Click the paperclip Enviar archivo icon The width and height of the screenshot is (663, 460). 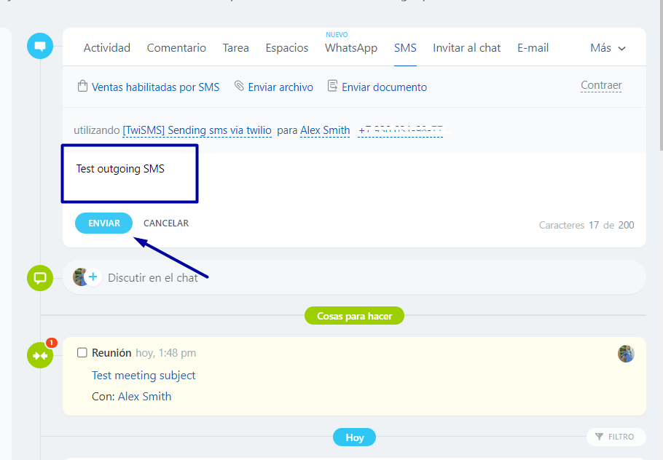239,87
